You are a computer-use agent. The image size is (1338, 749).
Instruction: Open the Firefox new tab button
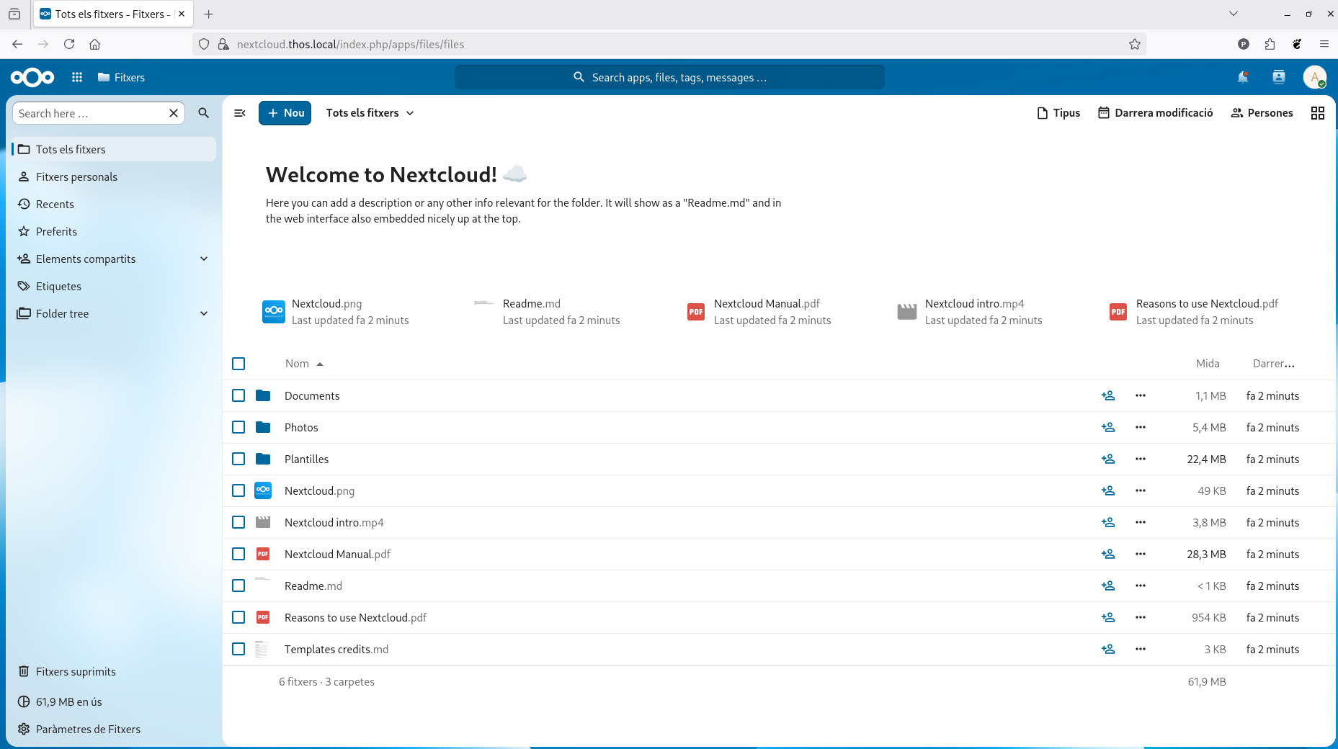click(x=209, y=14)
